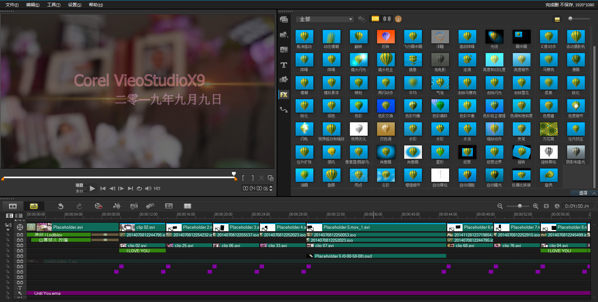
Task: Open multi-camera editor tool
Action: [x=188, y=206]
